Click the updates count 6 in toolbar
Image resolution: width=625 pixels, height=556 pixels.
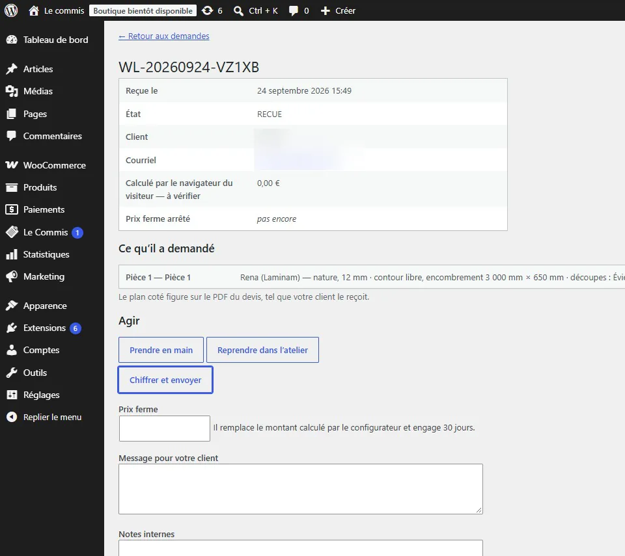tap(220, 11)
